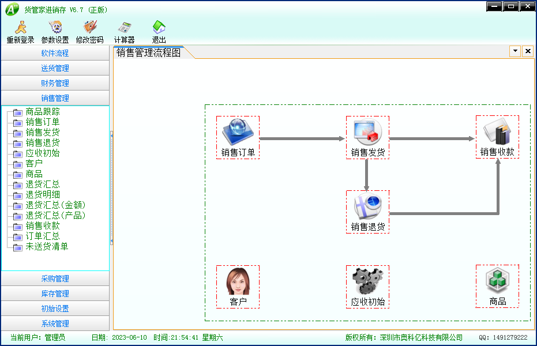This screenshot has width=537, height=346.
Task: Open 销售发货 icon in the flowchart
Action: click(x=368, y=131)
